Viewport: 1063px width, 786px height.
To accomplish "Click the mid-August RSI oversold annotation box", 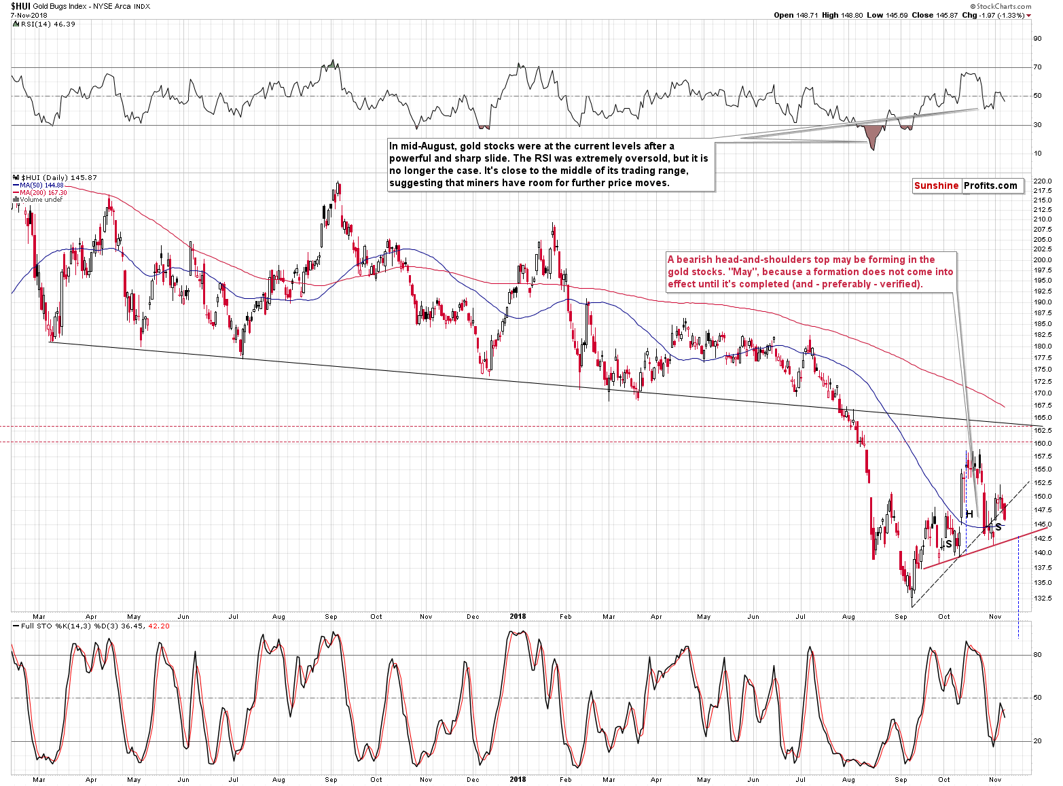I will point(551,164).
